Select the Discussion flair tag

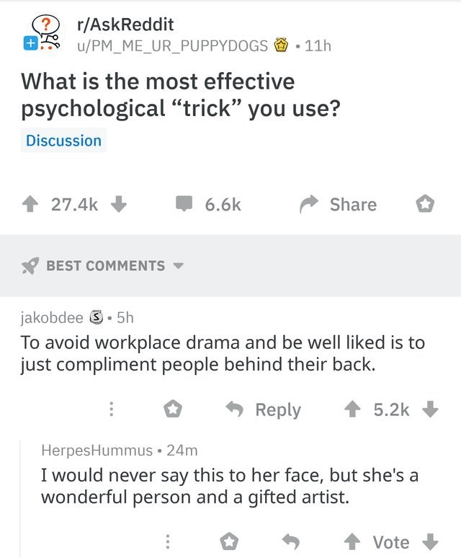click(x=63, y=141)
